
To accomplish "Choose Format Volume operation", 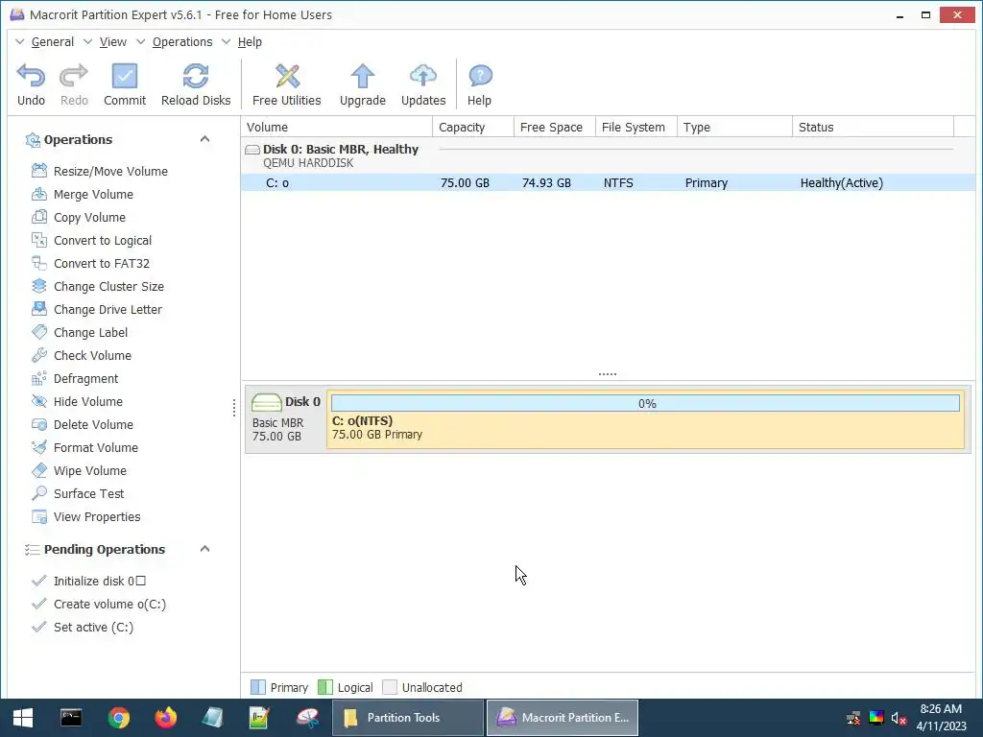I will (95, 447).
